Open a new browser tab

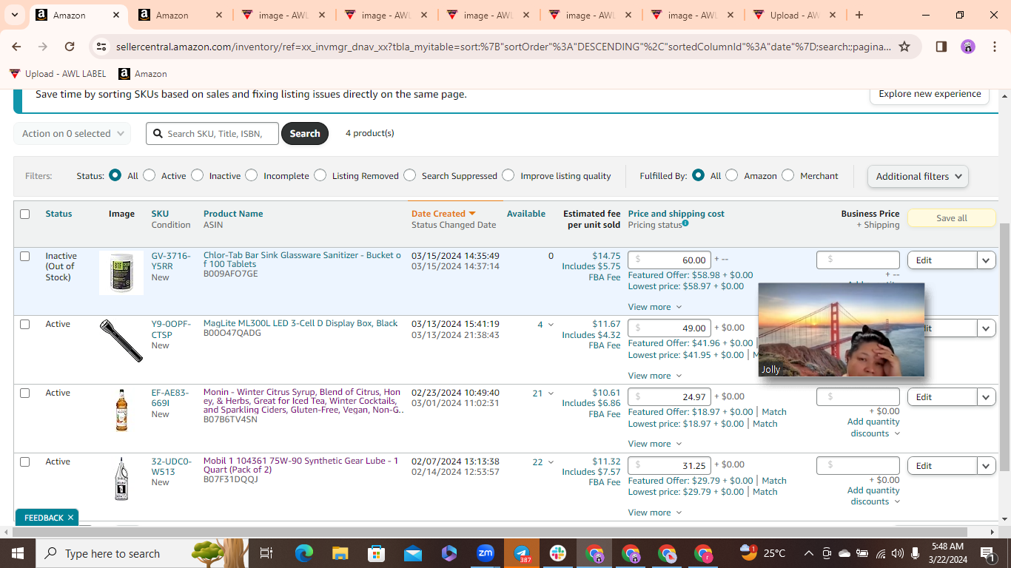pos(859,15)
